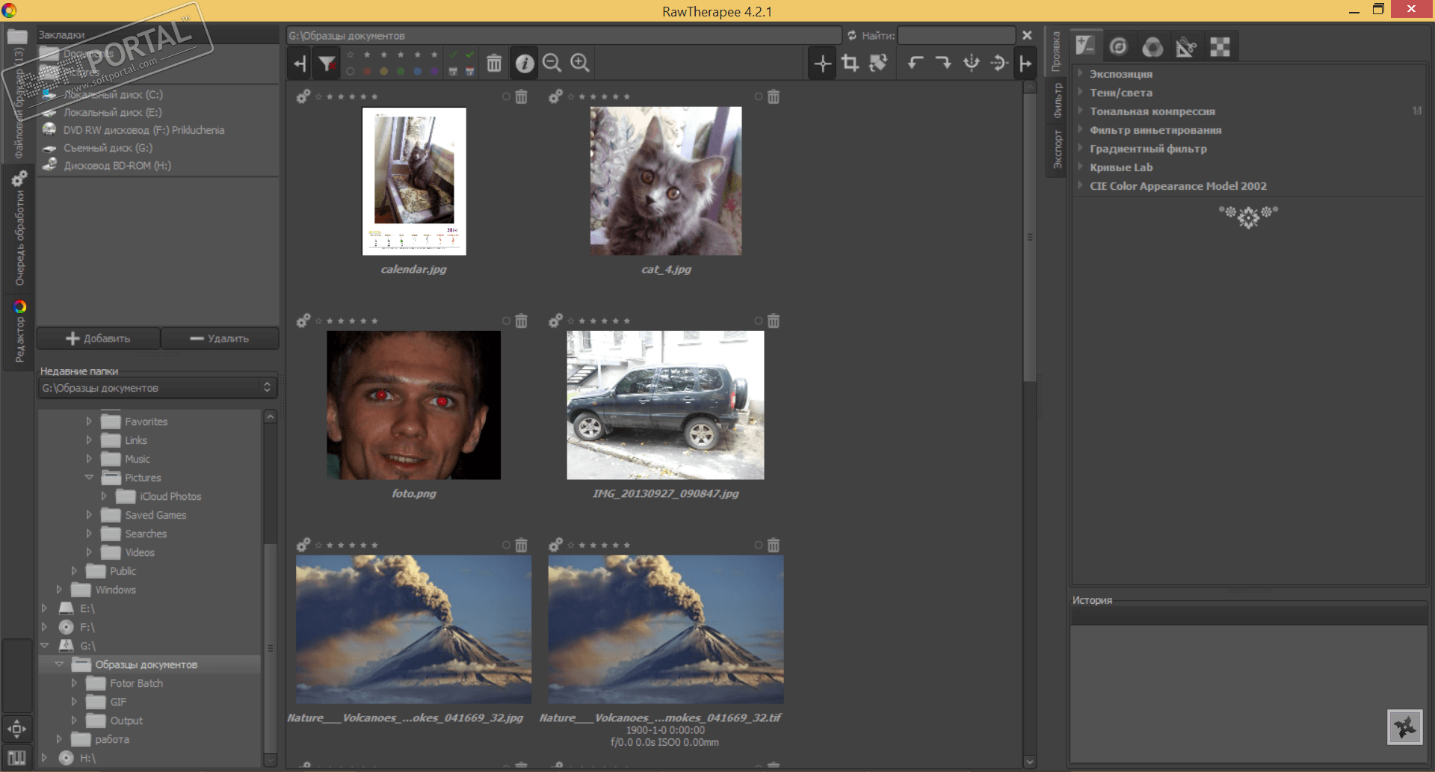The width and height of the screenshot is (1435, 772).
Task: Zoom in thumbnails with plus magnifier
Action: 581,64
